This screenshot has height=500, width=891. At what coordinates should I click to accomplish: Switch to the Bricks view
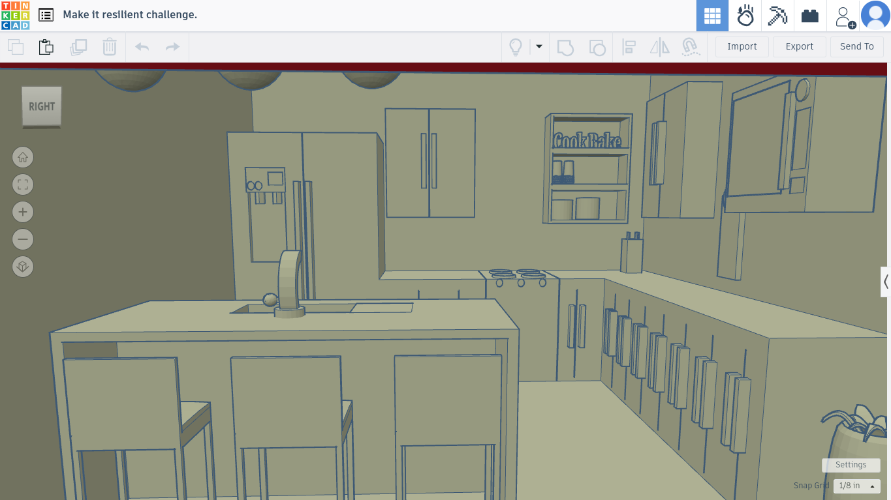pyautogui.click(x=810, y=16)
